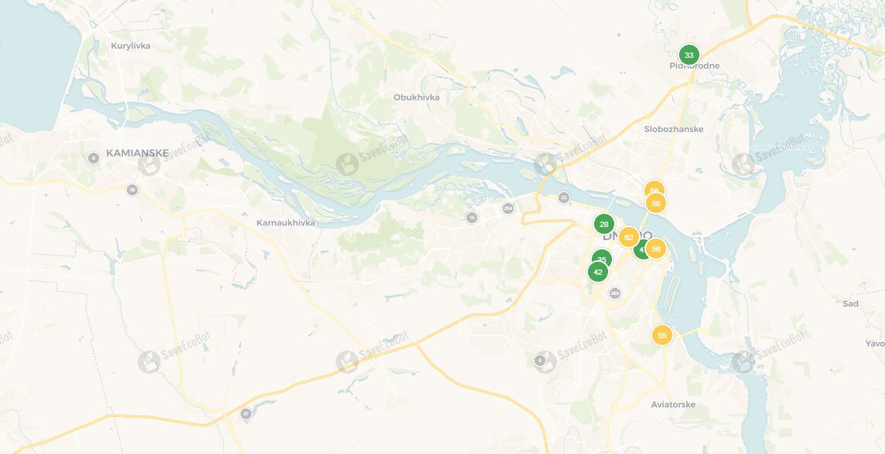Select the yellow 62 marker over Dnipro
The height and width of the screenshot is (454, 885).
[629, 237]
